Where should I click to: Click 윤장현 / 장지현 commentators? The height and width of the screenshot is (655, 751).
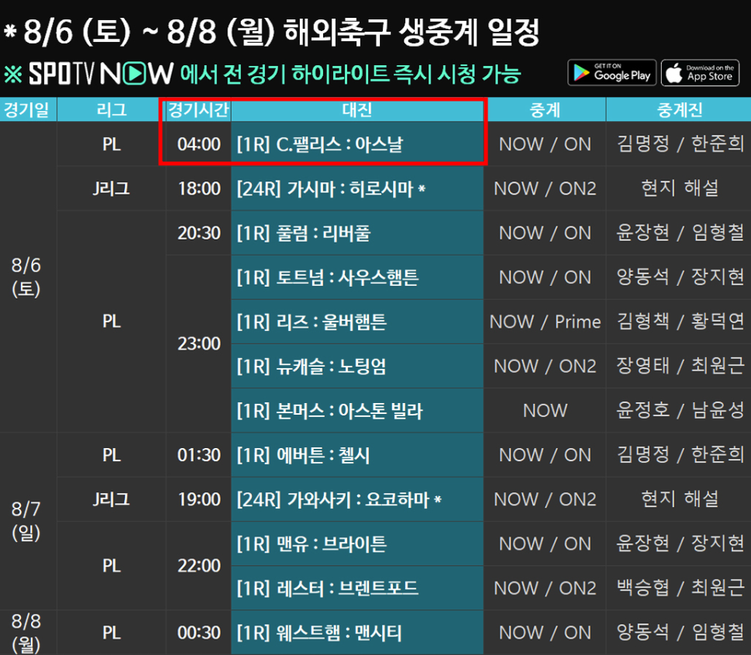(680, 543)
